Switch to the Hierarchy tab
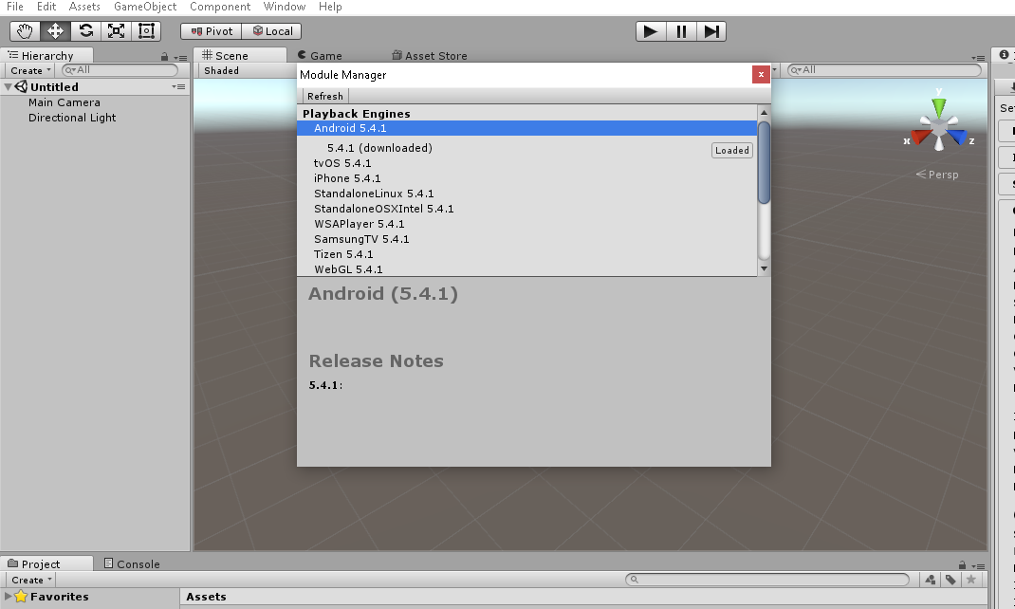The image size is (1015, 609). pos(46,56)
